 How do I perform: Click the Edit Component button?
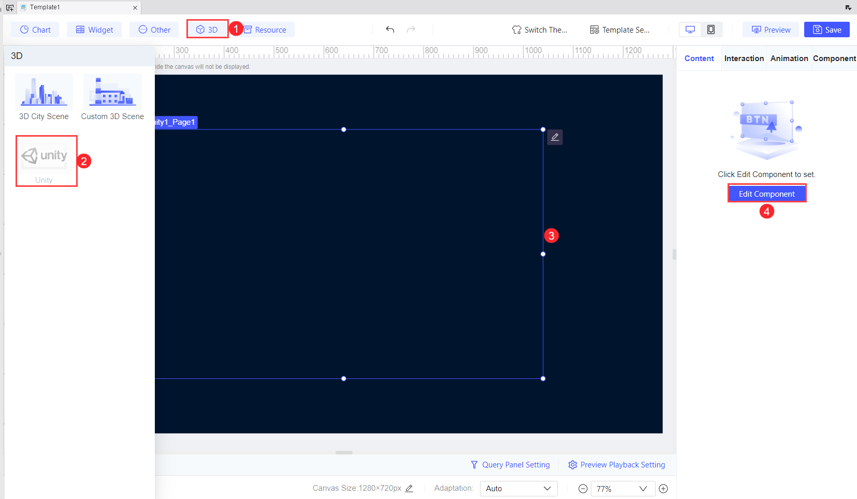tap(766, 193)
